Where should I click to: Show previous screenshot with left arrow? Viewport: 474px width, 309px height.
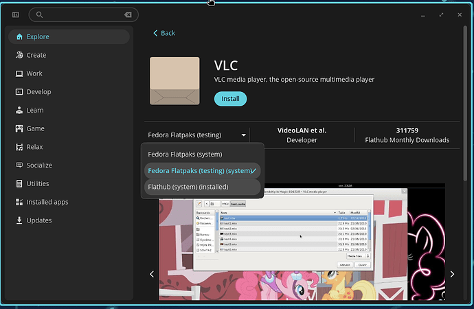coord(152,274)
